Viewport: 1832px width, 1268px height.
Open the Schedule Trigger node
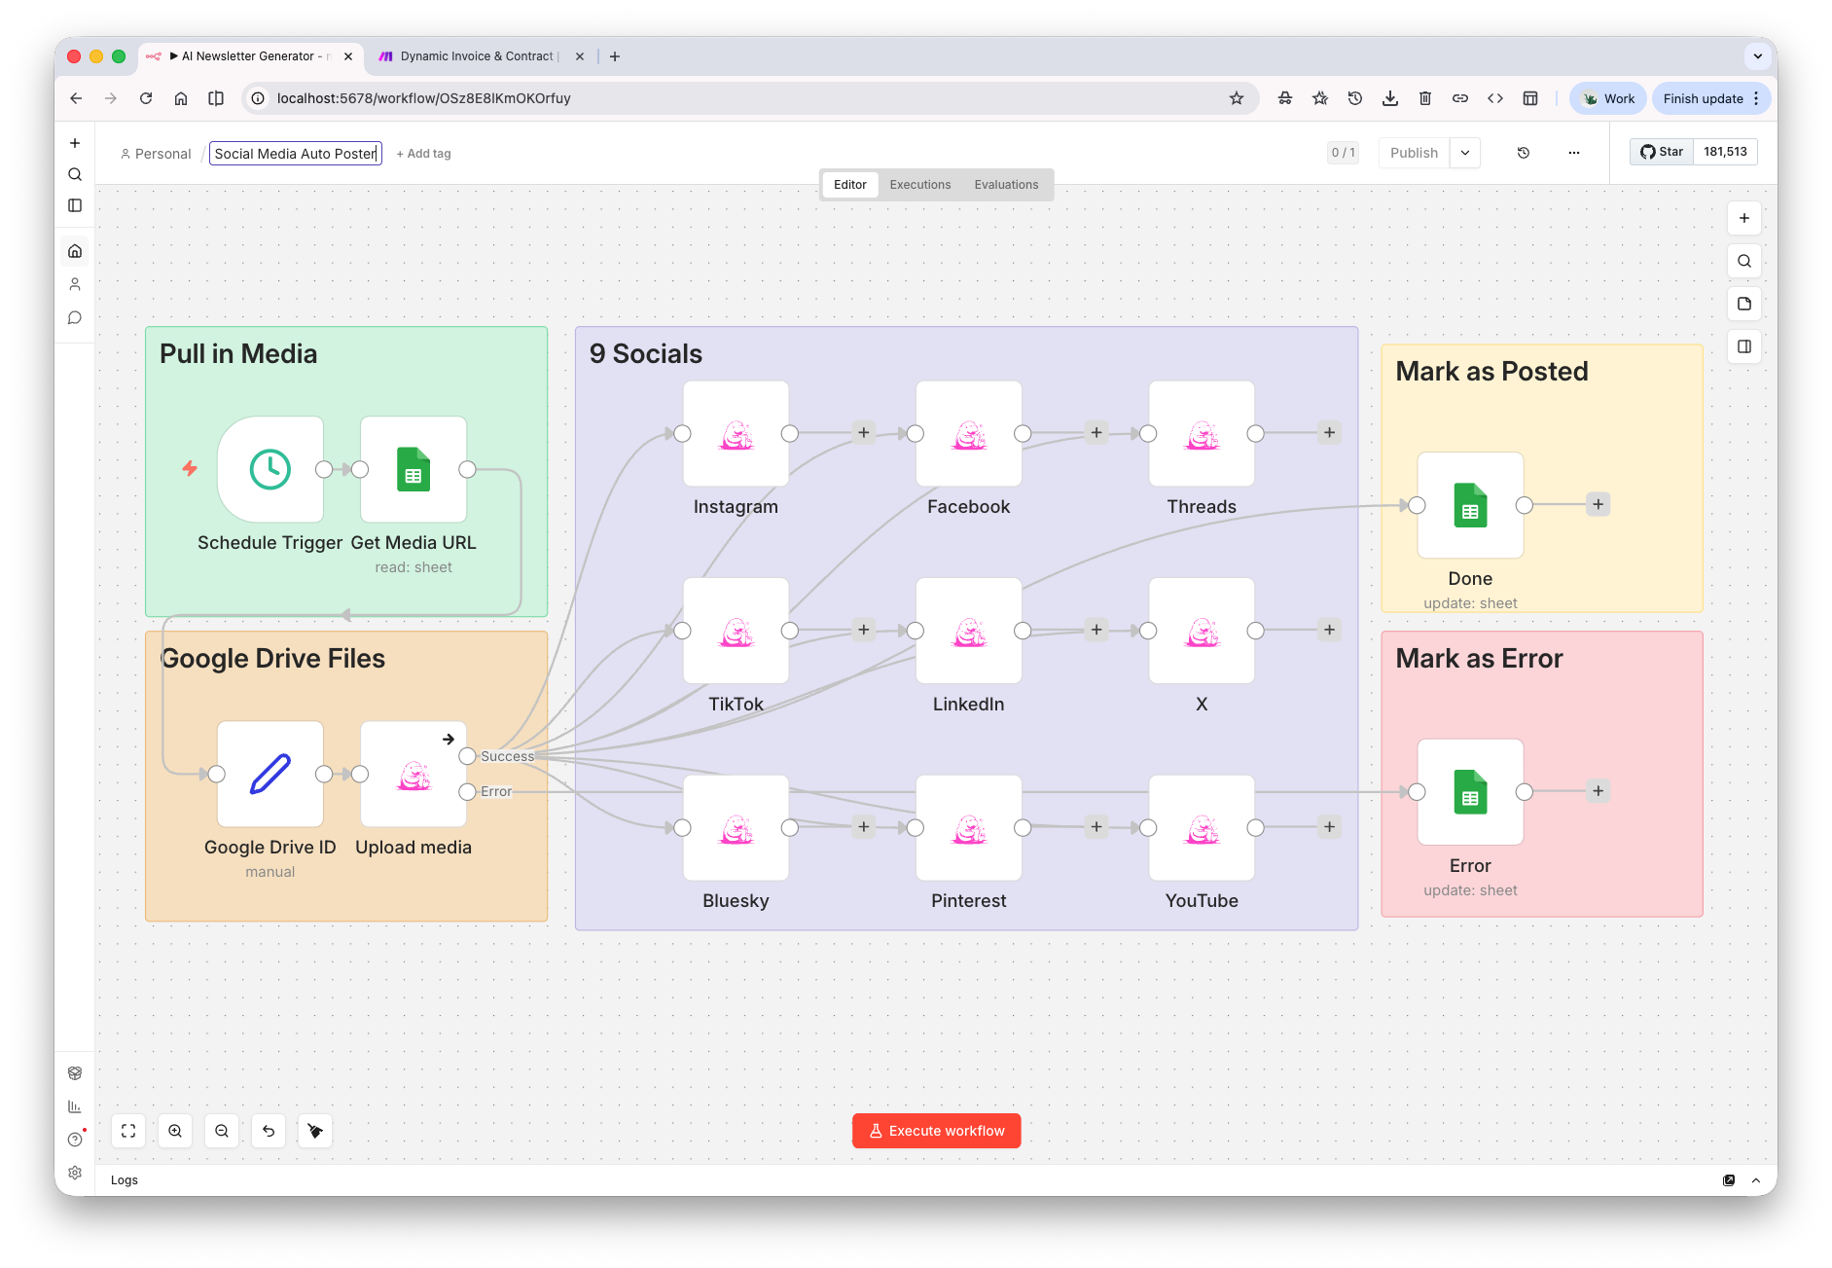click(x=269, y=470)
